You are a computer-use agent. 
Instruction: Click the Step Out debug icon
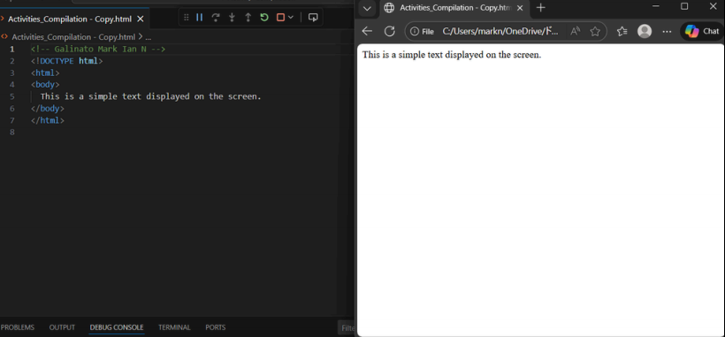[x=248, y=18]
